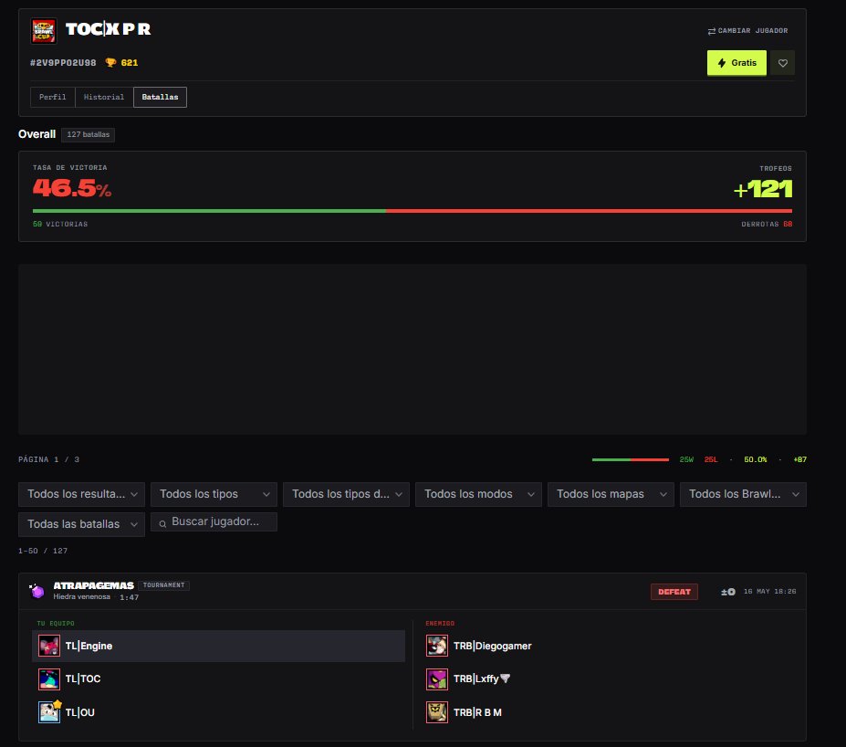
Task: Click Cambiar Jugador link
Action: [x=747, y=31]
